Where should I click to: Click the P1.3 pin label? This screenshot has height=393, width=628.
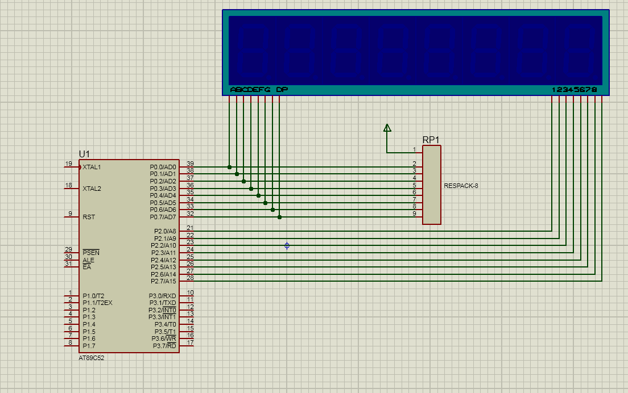point(89,317)
